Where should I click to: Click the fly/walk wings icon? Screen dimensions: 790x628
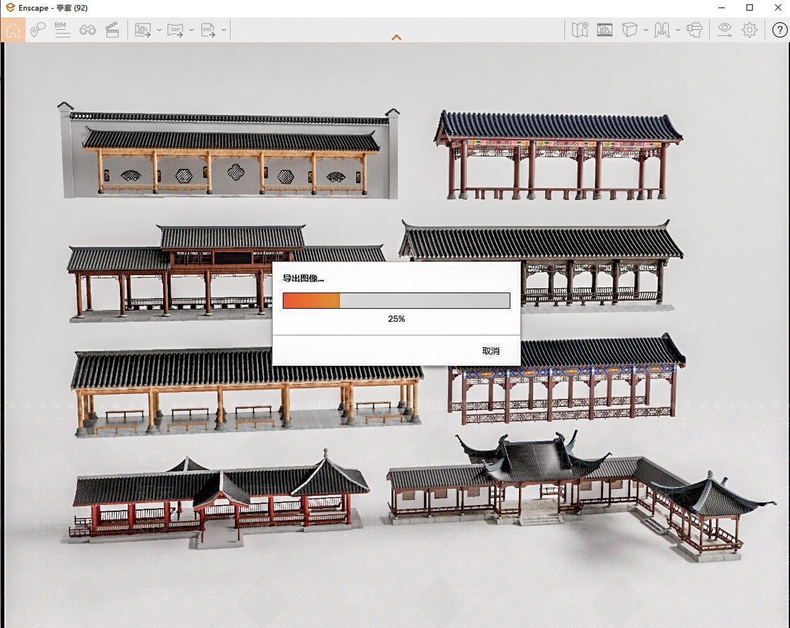click(x=662, y=30)
